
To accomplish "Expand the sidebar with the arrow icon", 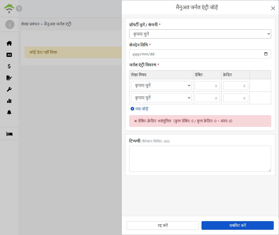I will point(19,9).
